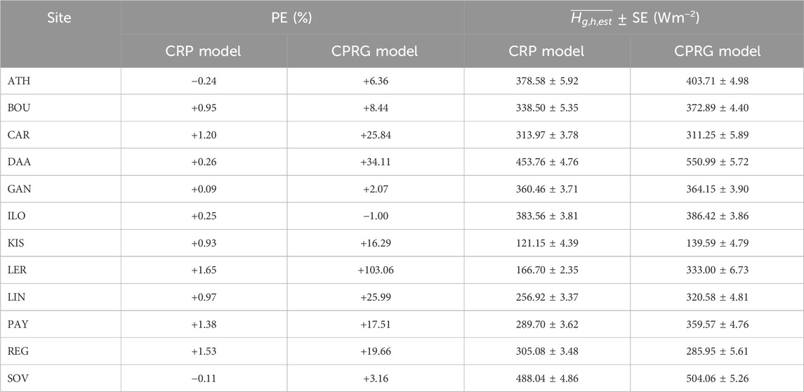Image resolution: width=804 pixels, height=392 pixels.
Task: Select the −0.24 cell in ATH row
Action: pyautogui.click(x=204, y=81)
